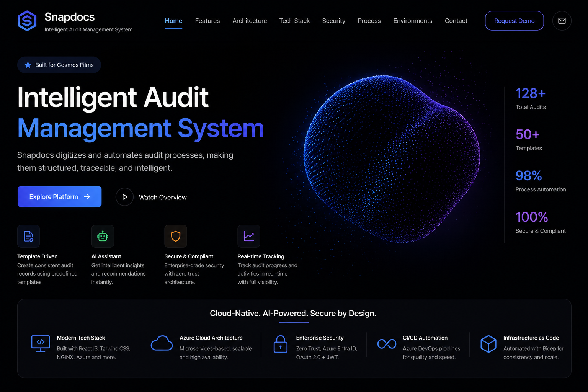Screen dimensions: 588x392
Task: Switch to the Security nav item
Action: pyautogui.click(x=333, y=21)
